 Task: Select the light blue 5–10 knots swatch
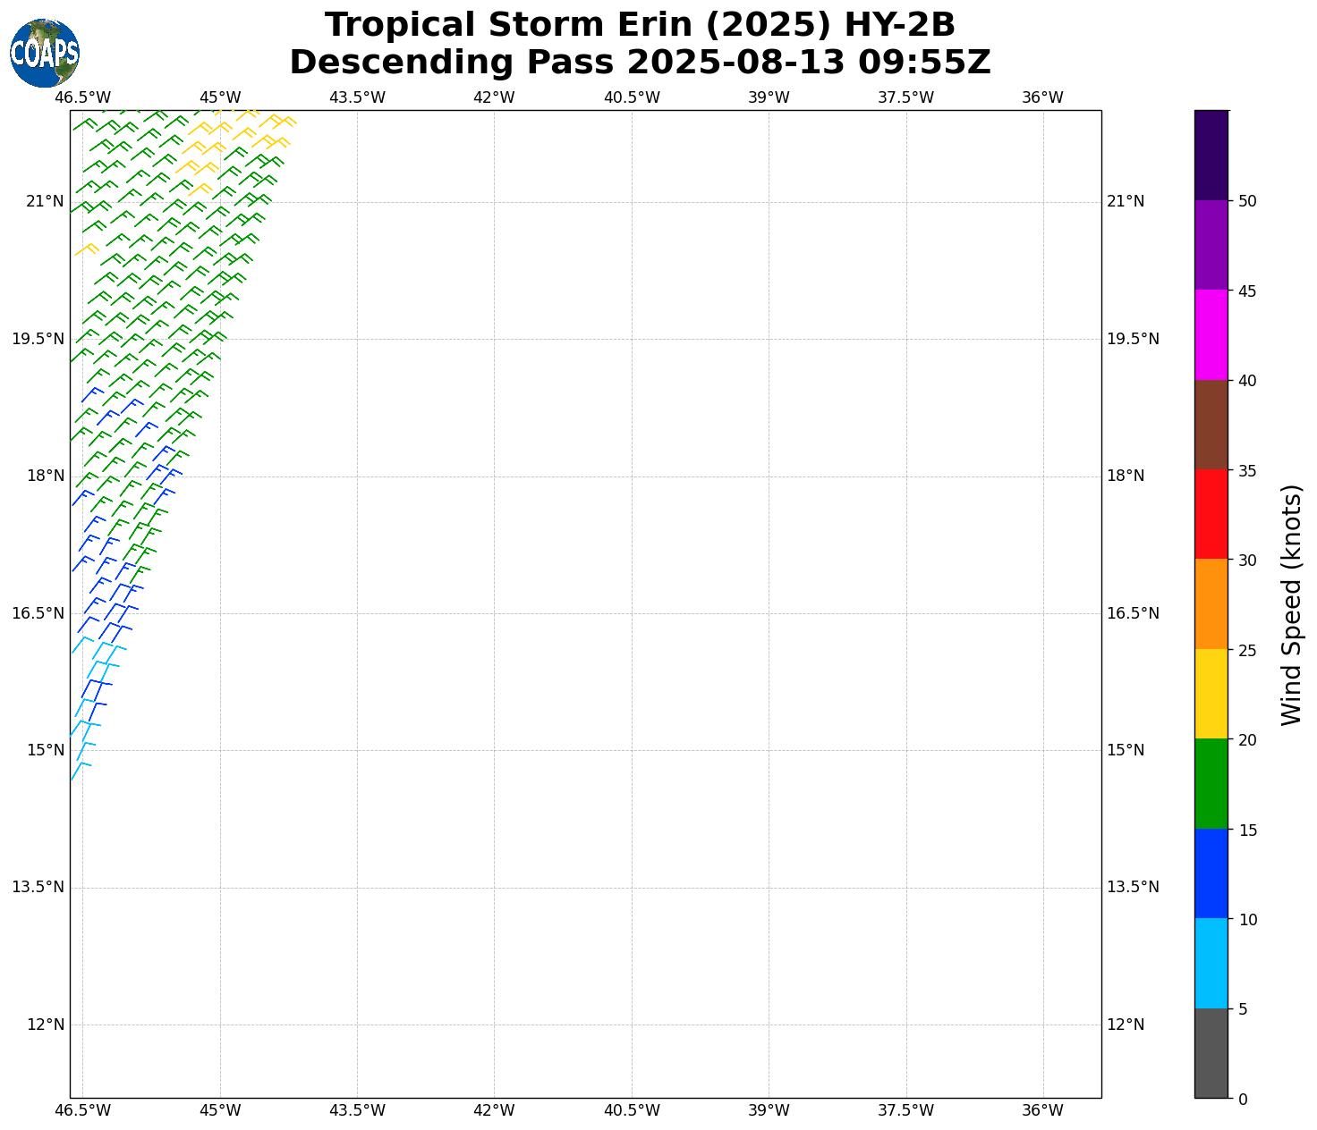(x=1211, y=964)
